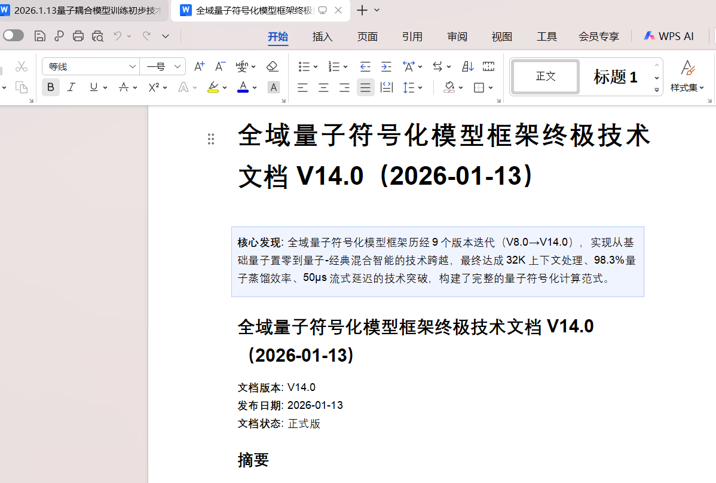Decrease font size with A- icon
The image size is (716, 483).
[x=220, y=67]
